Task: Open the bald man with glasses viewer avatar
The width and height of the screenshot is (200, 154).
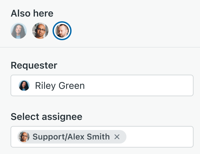Action: [40, 31]
